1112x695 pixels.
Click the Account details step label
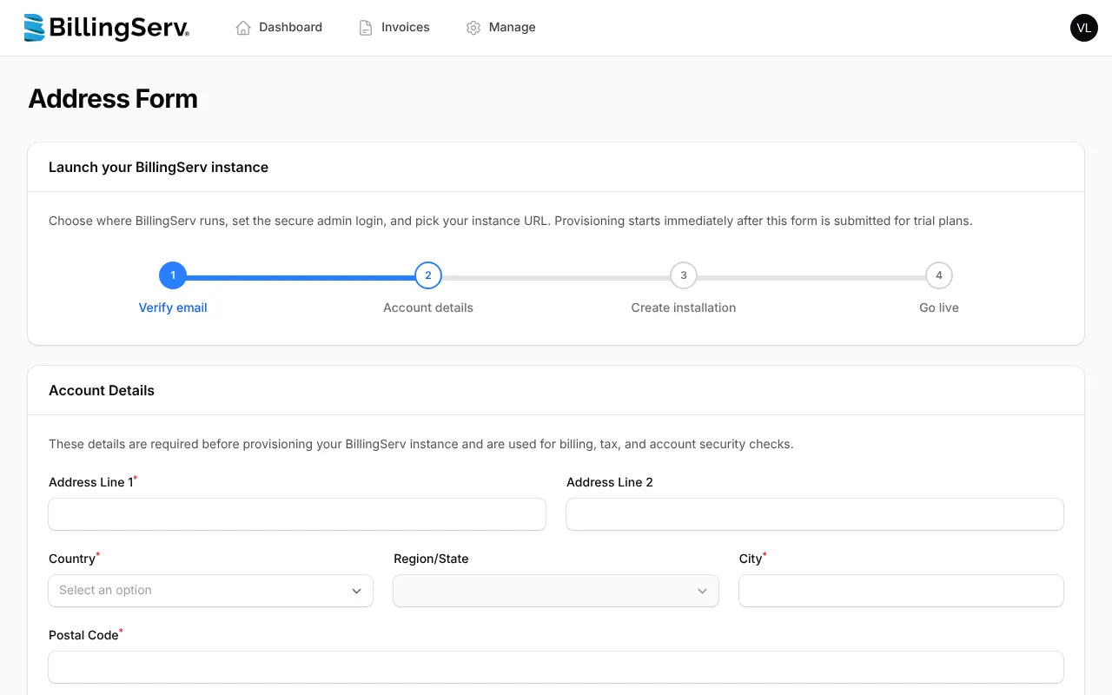pyautogui.click(x=428, y=308)
